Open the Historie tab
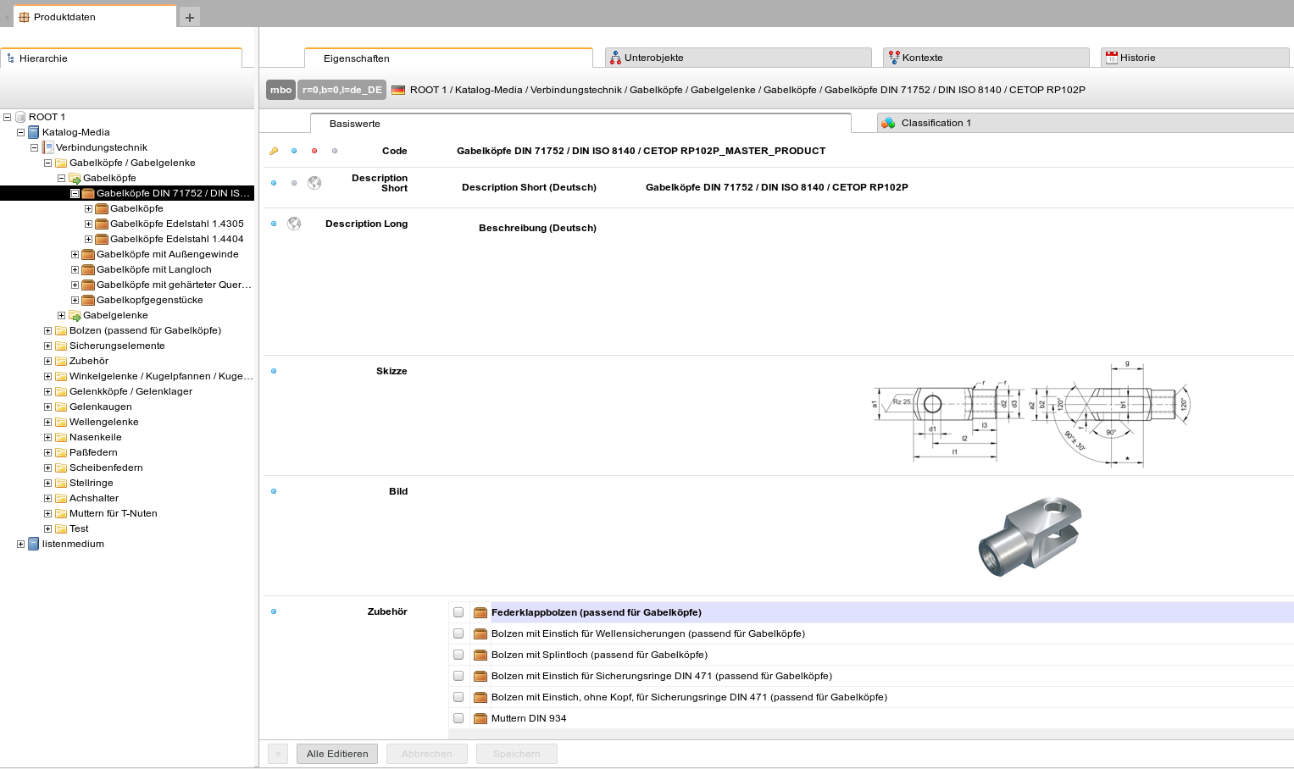 [1137, 58]
